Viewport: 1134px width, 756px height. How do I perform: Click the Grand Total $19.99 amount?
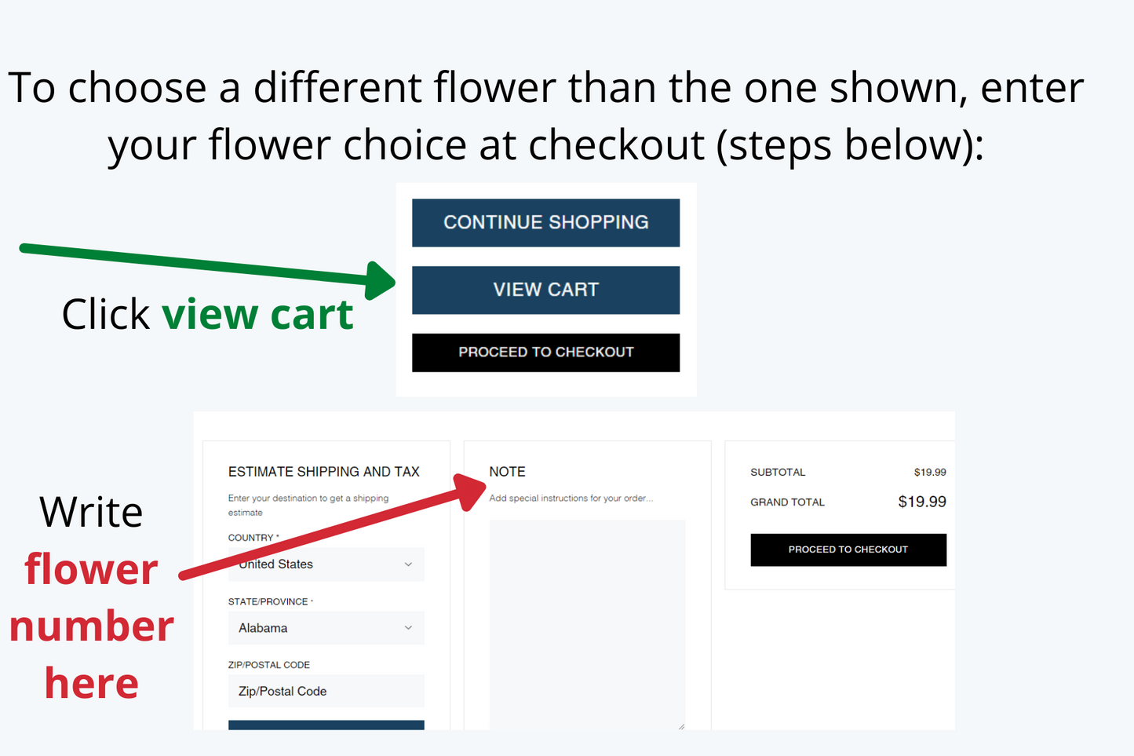(921, 502)
